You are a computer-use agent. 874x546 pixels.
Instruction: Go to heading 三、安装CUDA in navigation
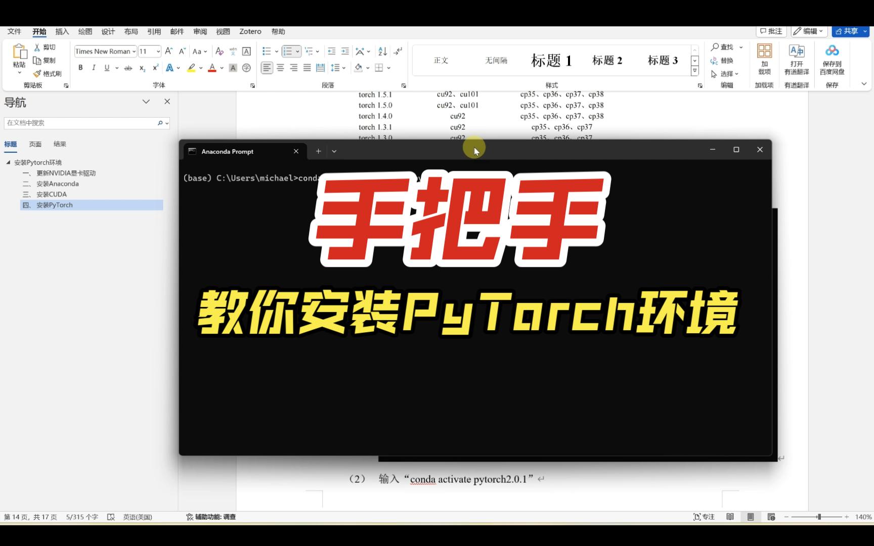(x=51, y=194)
